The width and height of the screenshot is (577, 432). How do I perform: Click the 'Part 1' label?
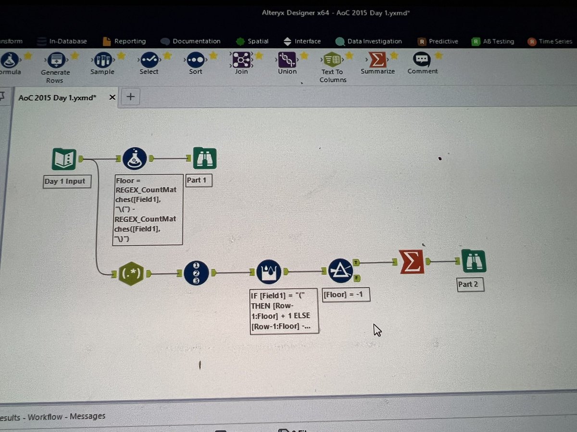pos(199,180)
